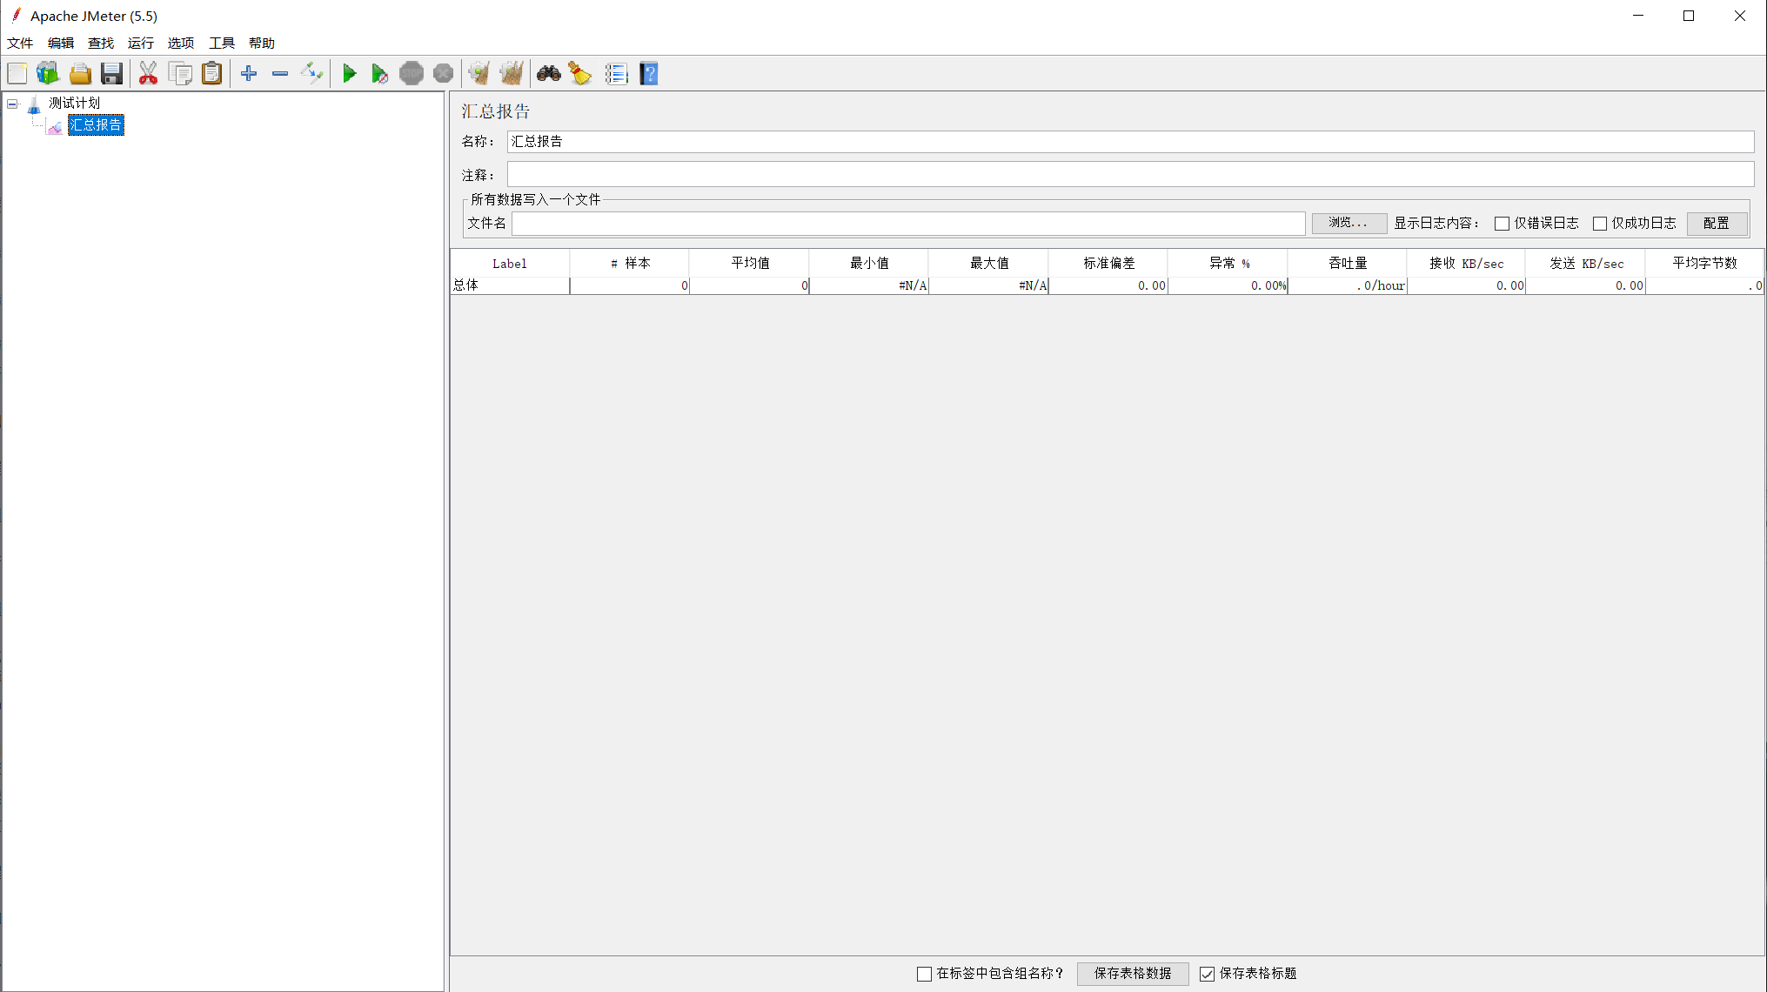Click the Shutdown test icon
Screen dimensions: 1767x992
pos(443,74)
